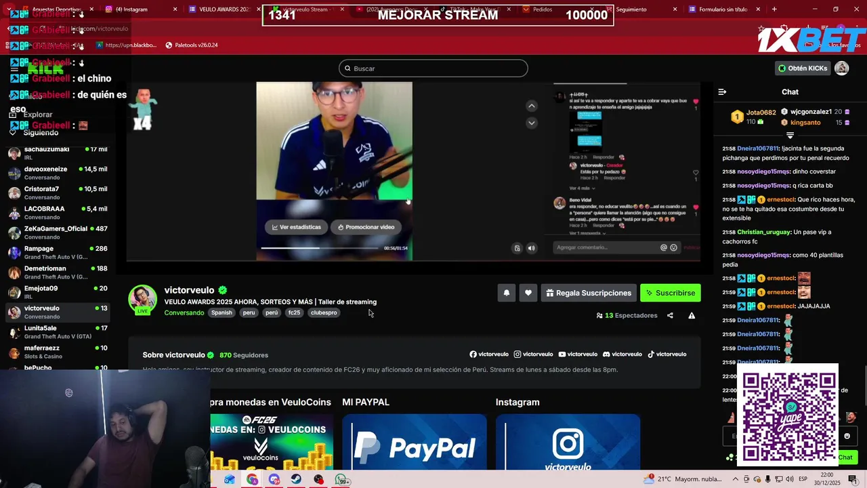Open Outlook from the taskbar
867x488 pixels.
pyautogui.click(x=230, y=479)
